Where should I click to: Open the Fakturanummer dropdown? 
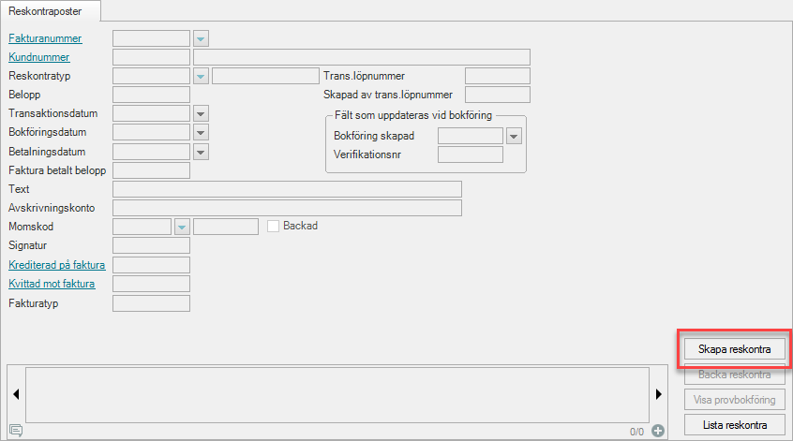tap(201, 38)
